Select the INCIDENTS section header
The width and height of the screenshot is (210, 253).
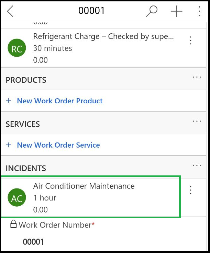pyautogui.click(x=26, y=168)
